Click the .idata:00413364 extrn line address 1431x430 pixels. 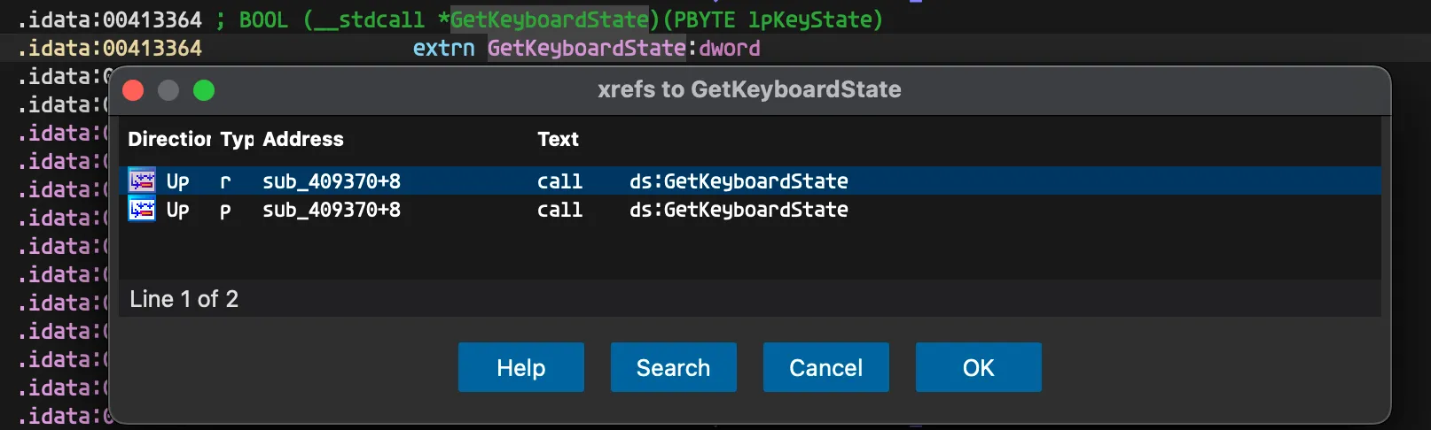click(x=110, y=48)
